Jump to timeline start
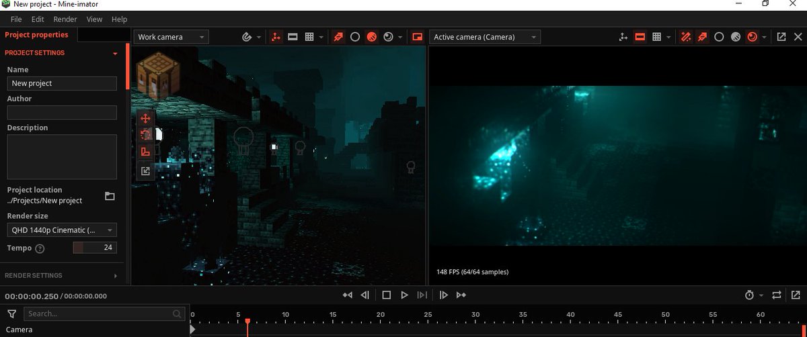 (348, 295)
